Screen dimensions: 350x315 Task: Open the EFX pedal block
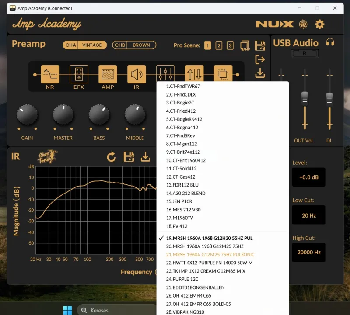click(x=79, y=74)
